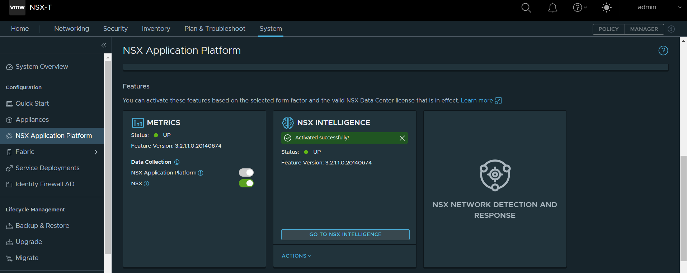Click the METRICS Feature Version text
Image resolution: width=687 pixels, height=273 pixels.
[176, 146]
